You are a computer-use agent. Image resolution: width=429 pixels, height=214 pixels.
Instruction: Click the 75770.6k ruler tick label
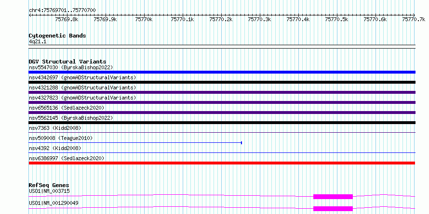click(x=375, y=19)
